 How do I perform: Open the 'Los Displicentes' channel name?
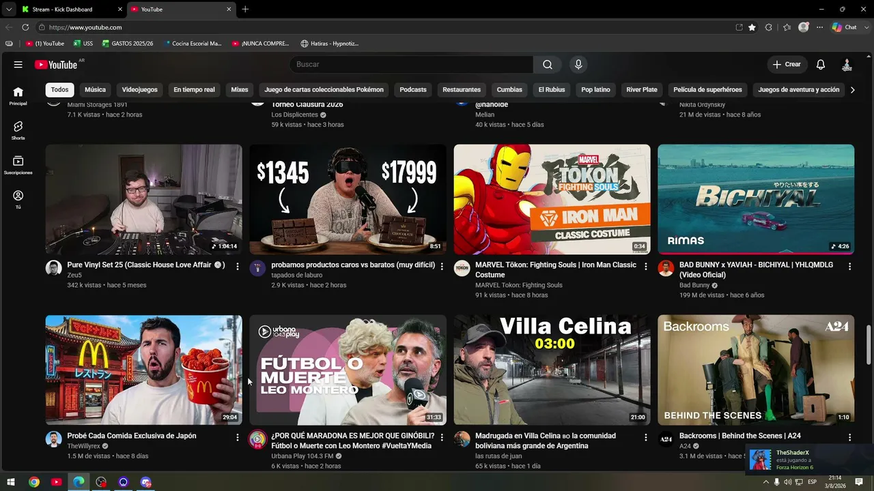click(294, 115)
